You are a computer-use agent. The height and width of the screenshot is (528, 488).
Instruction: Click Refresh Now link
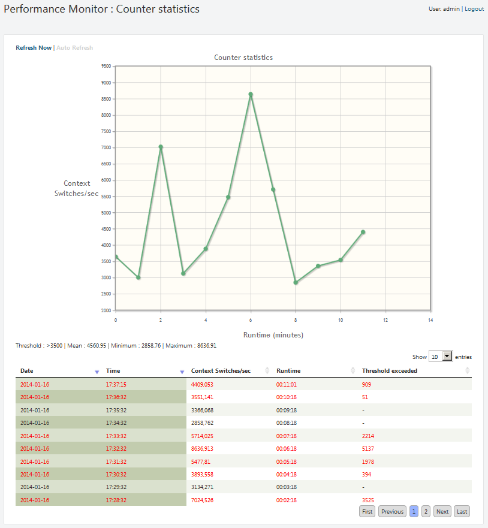tap(34, 48)
